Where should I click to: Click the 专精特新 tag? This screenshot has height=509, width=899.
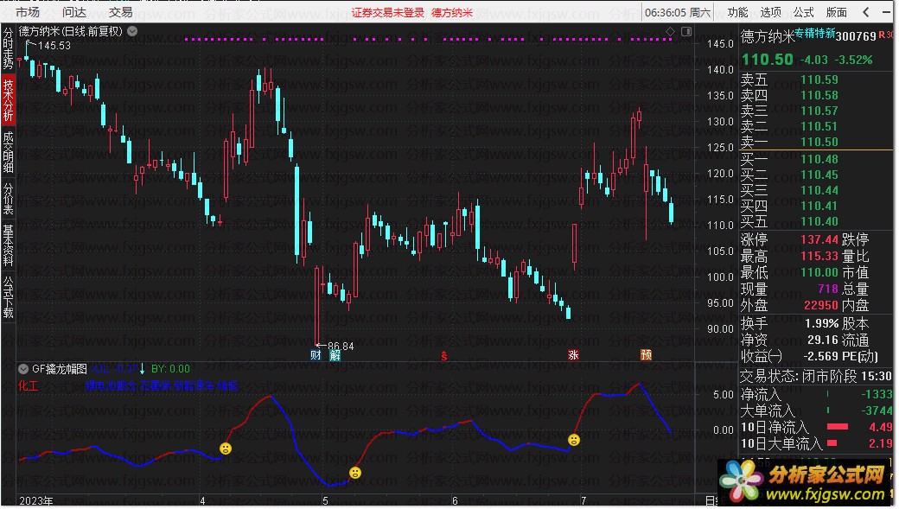pyautogui.click(x=814, y=33)
